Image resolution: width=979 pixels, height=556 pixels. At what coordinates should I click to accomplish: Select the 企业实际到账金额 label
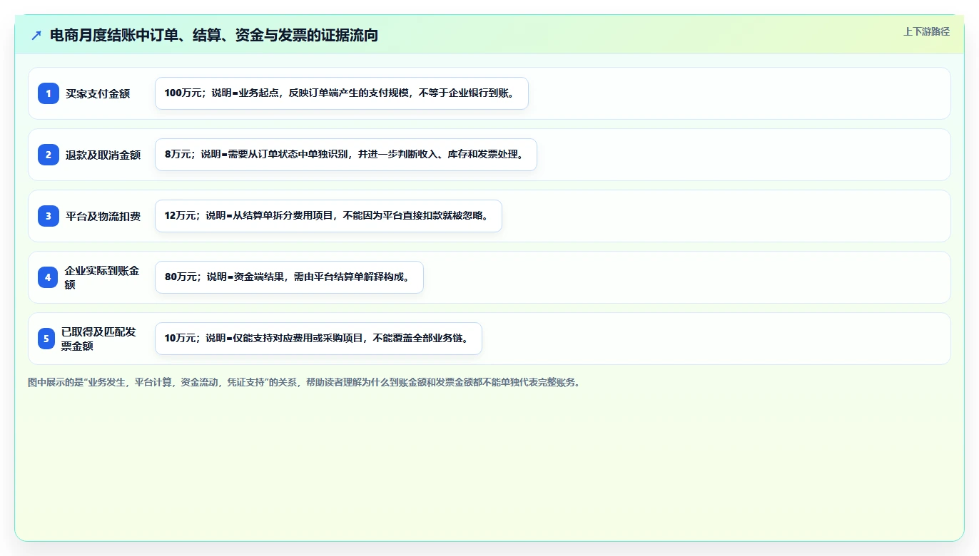[x=102, y=277]
